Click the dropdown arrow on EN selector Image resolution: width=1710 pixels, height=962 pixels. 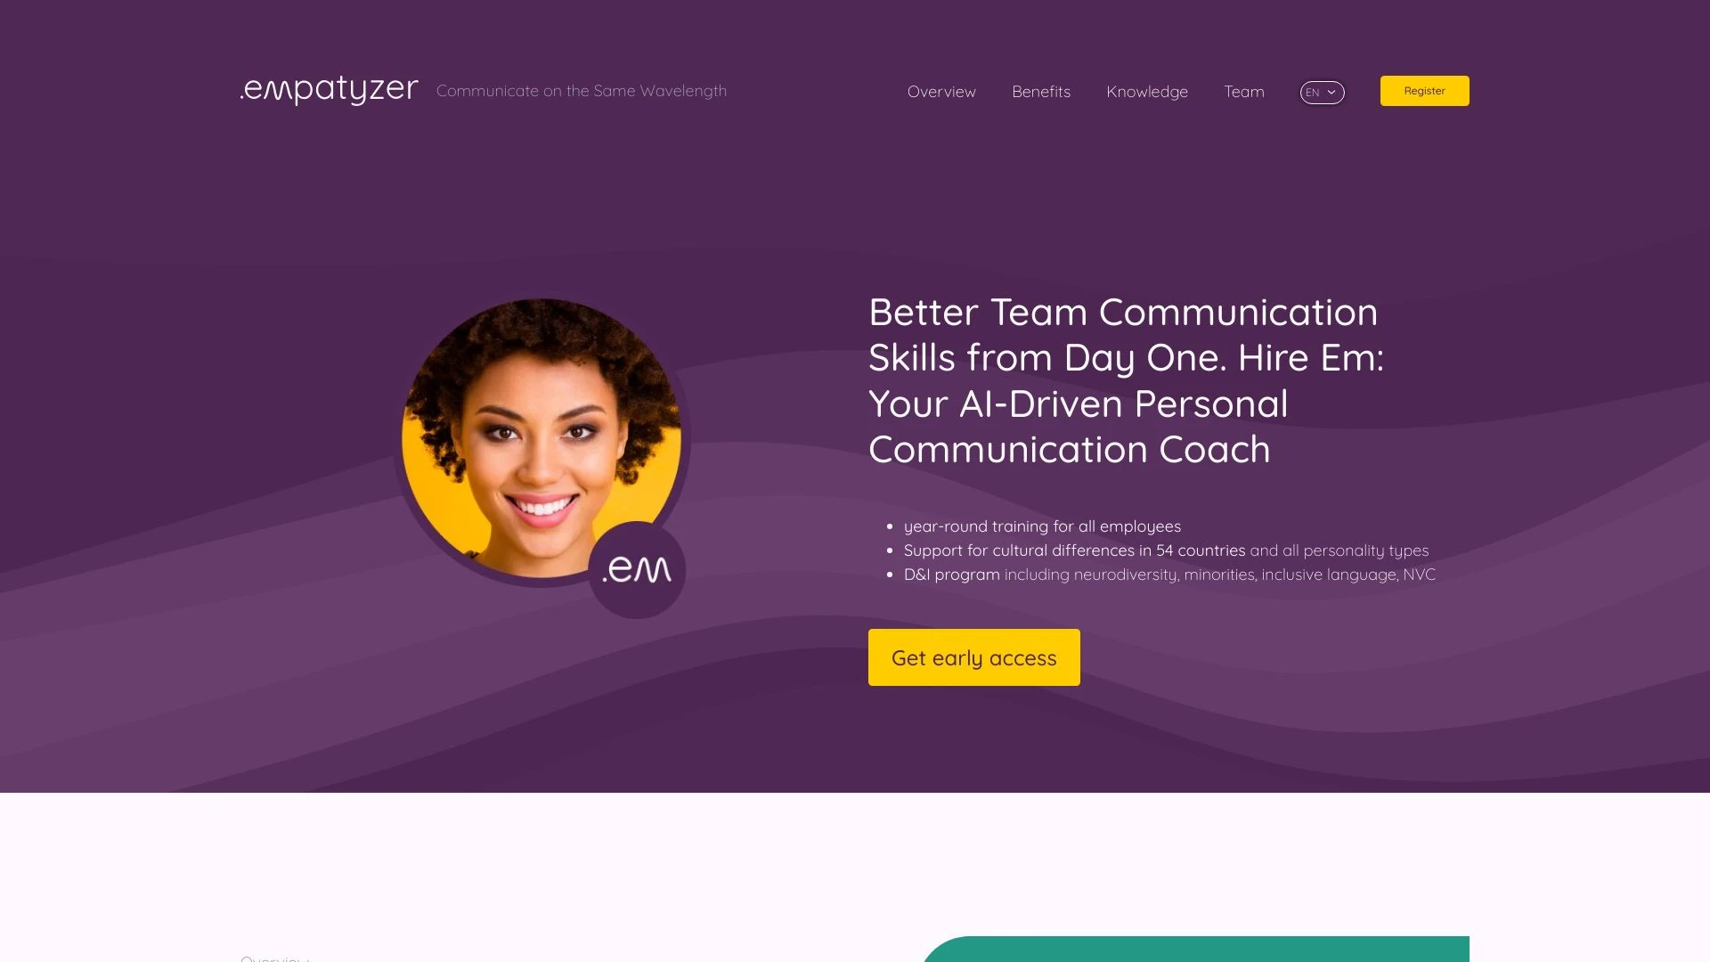(1333, 92)
